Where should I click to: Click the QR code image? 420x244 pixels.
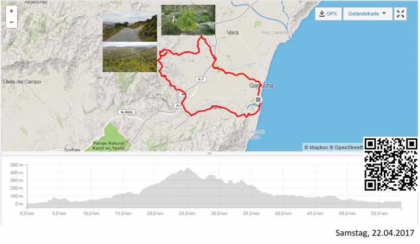[391, 164]
